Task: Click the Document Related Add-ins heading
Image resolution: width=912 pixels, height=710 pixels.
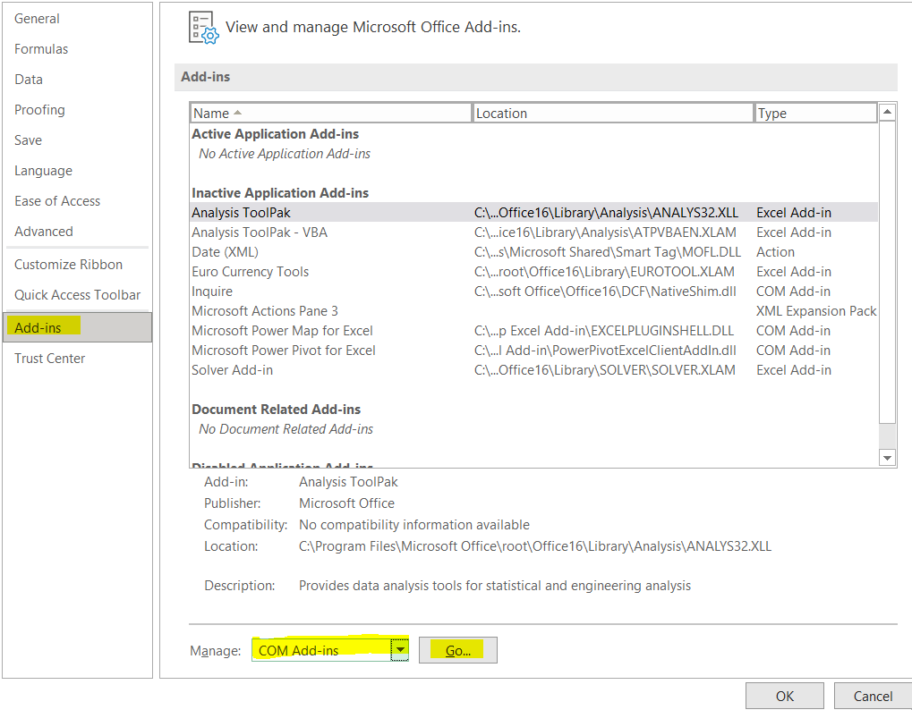Action: (x=277, y=409)
